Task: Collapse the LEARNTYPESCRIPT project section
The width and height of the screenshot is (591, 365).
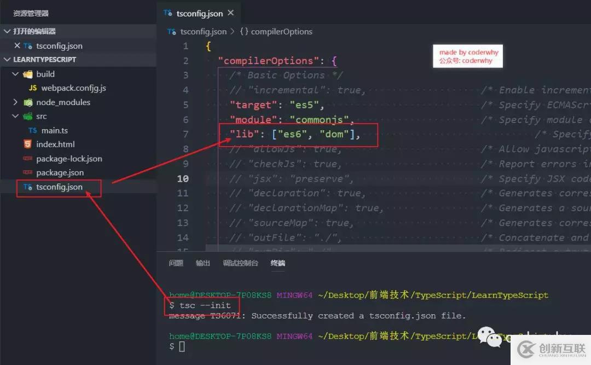Action: 7,60
